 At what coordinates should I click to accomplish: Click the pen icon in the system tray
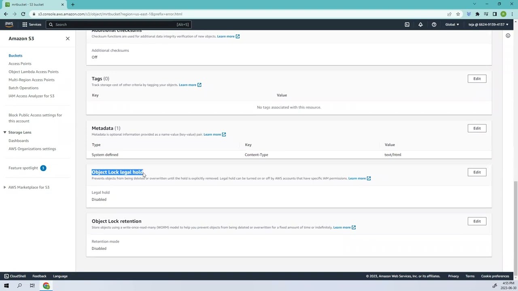tap(495, 286)
